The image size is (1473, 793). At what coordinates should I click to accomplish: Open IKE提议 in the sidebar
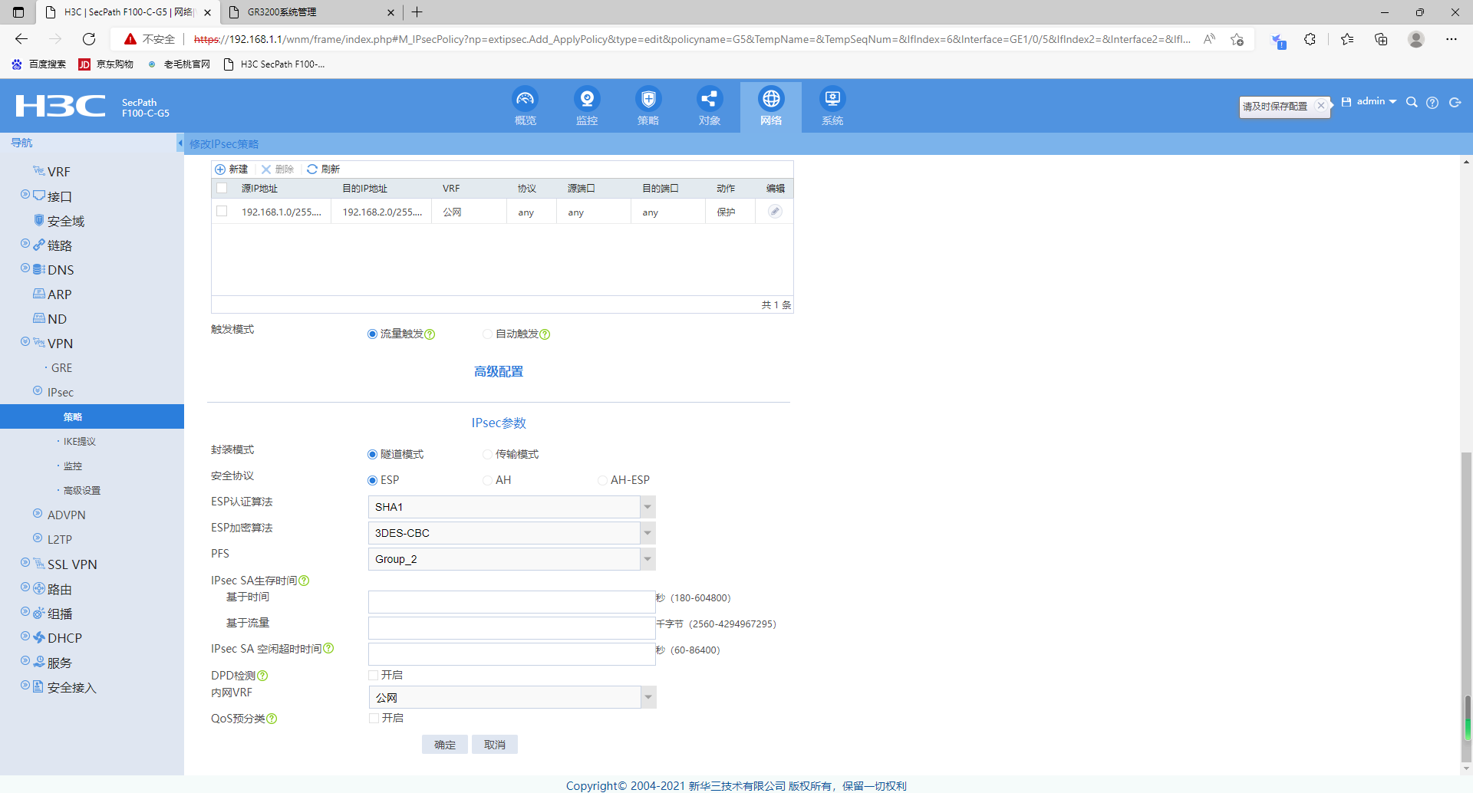[x=79, y=442]
